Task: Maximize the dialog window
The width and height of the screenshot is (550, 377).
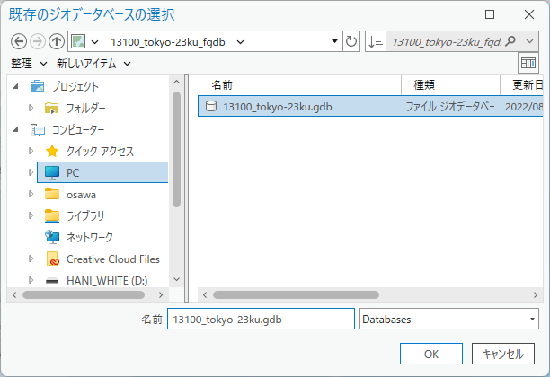Action: coord(490,14)
